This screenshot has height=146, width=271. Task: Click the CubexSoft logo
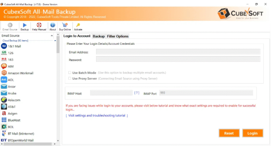pyautogui.click(x=240, y=13)
